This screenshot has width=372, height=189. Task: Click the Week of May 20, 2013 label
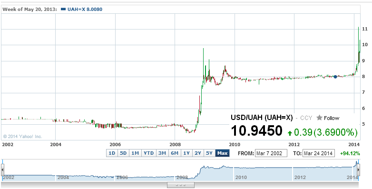[x=29, y=10]
